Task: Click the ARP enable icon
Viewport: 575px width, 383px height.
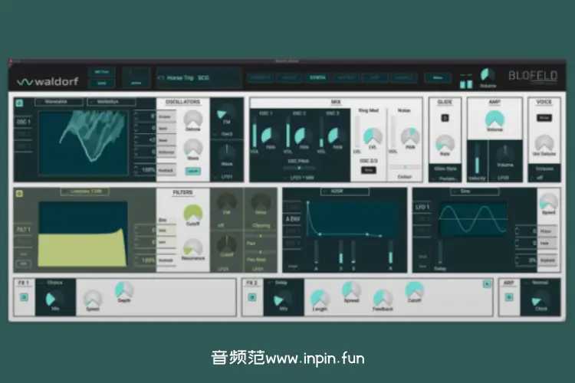Action: pyautogui.click(x=509, y=297)
